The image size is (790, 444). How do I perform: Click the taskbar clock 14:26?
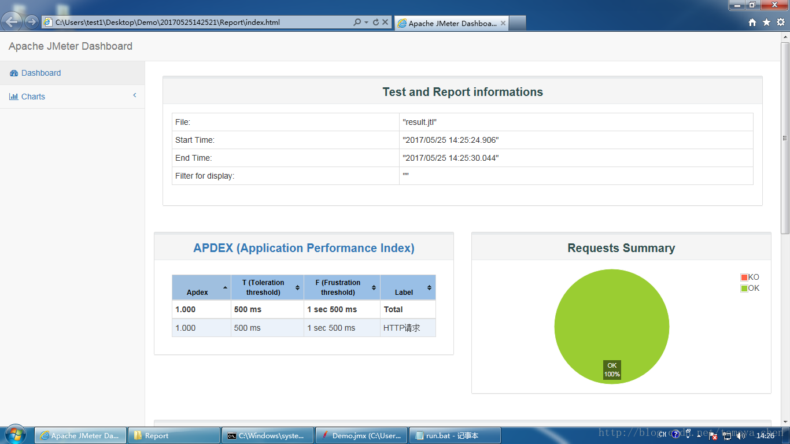[765, 436]
